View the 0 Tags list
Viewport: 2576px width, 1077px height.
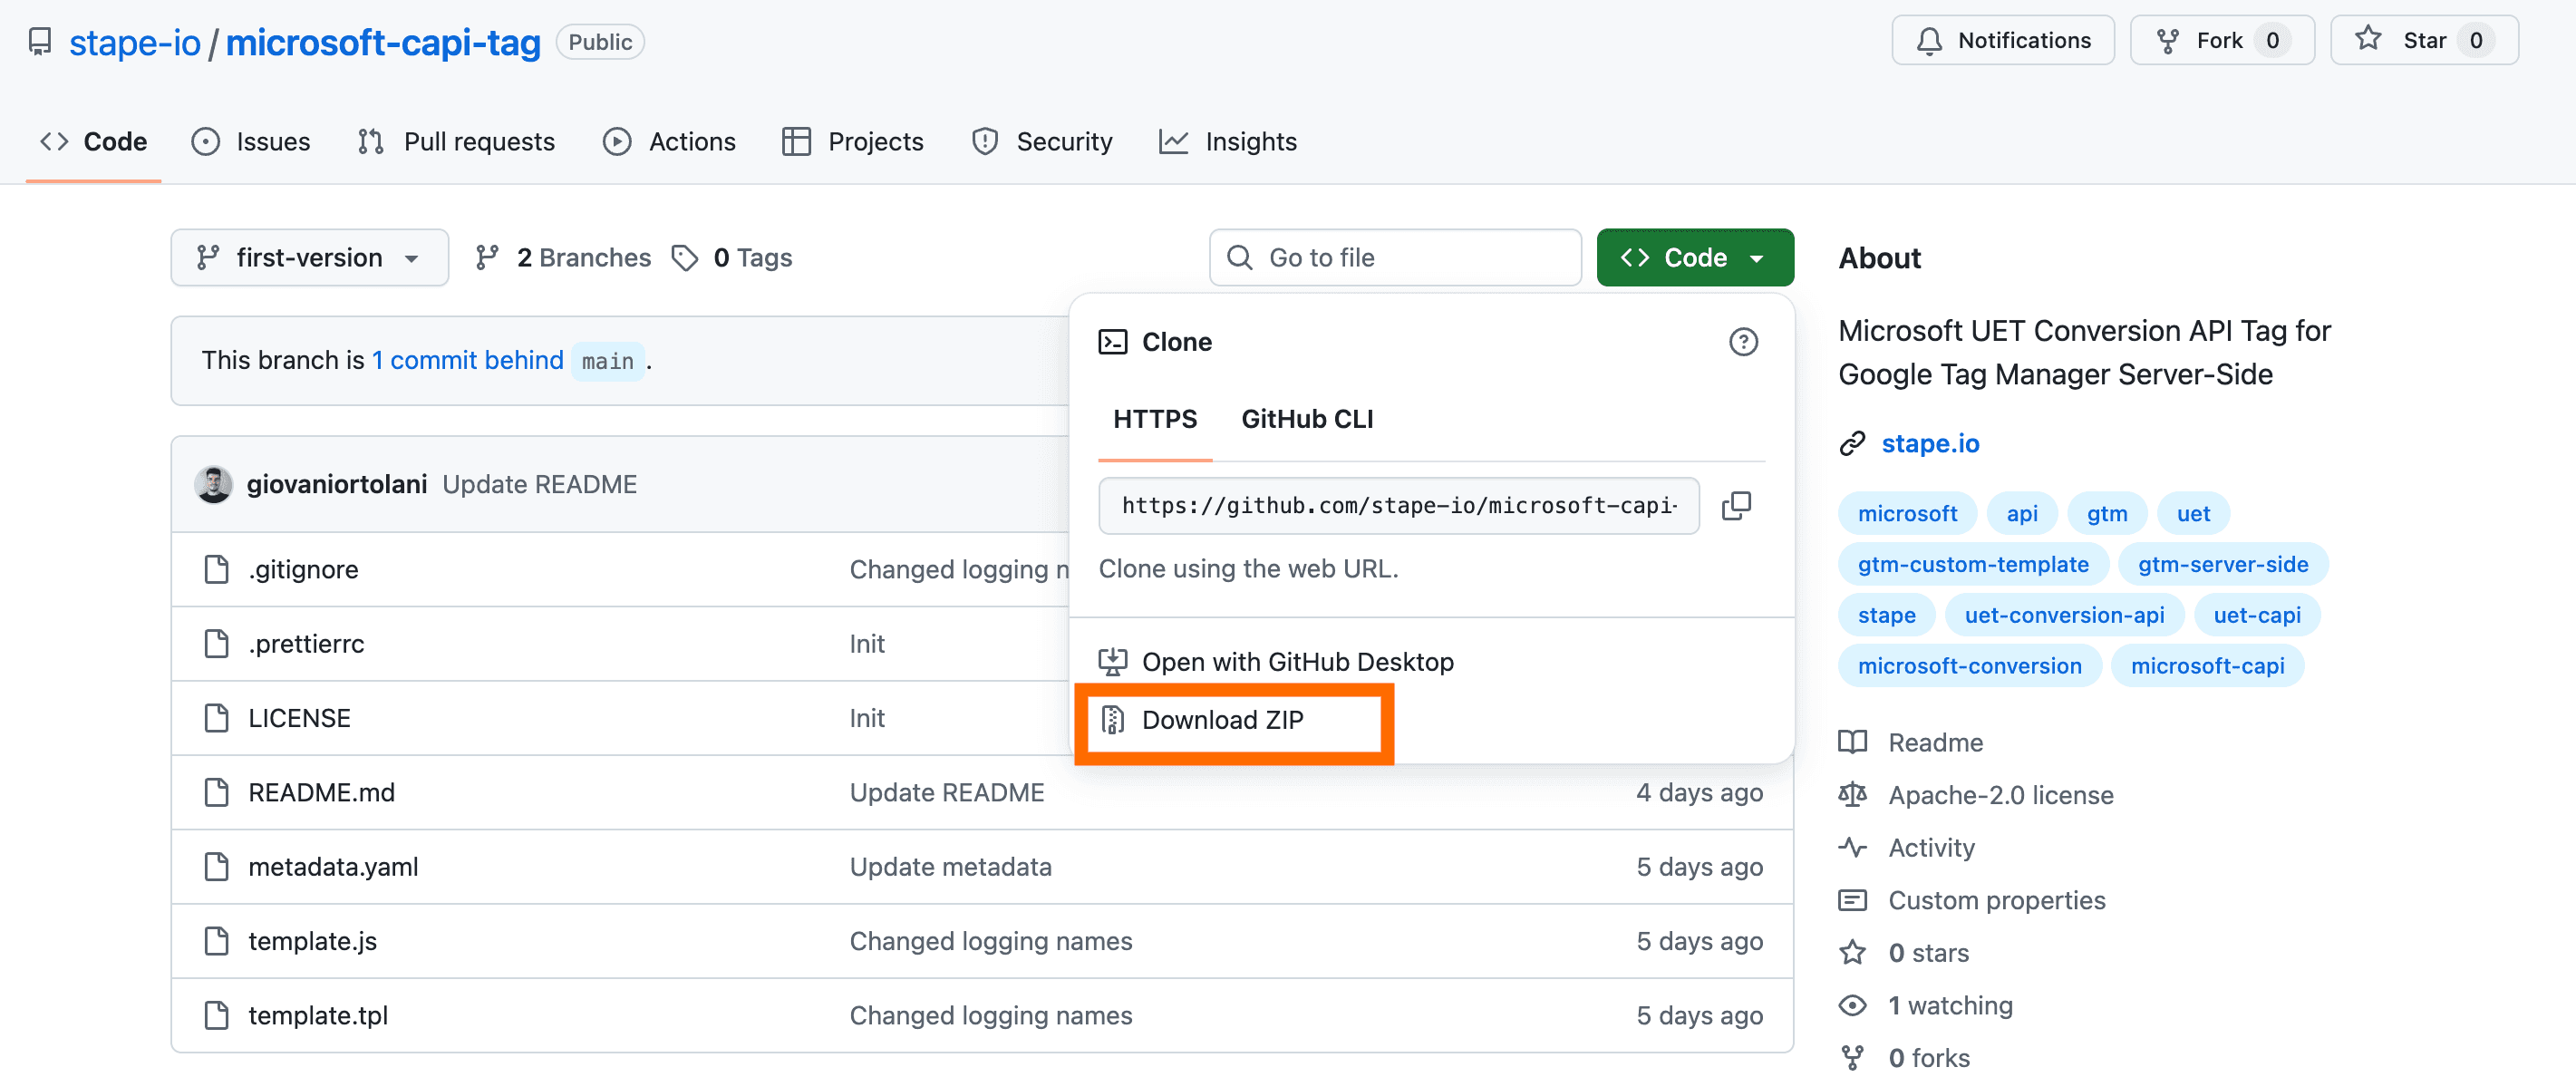[732, 258]
